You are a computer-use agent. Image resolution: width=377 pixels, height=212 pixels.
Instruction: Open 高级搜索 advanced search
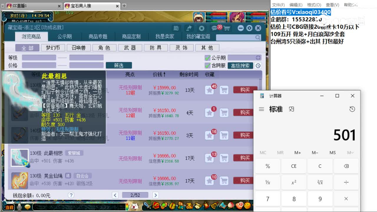[240, 66]
